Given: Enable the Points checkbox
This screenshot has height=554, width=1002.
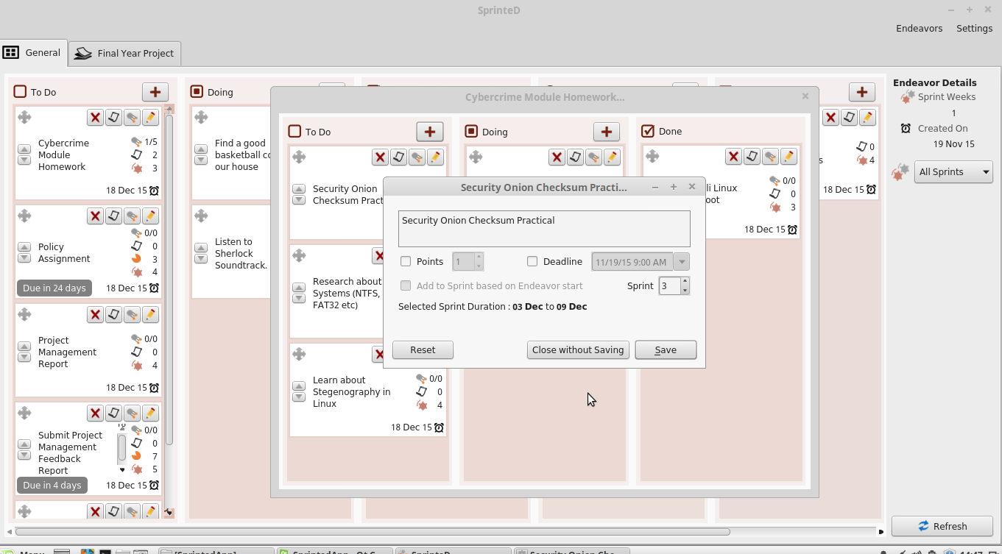Looking at the screenshot, I should (x=406, y=261).
